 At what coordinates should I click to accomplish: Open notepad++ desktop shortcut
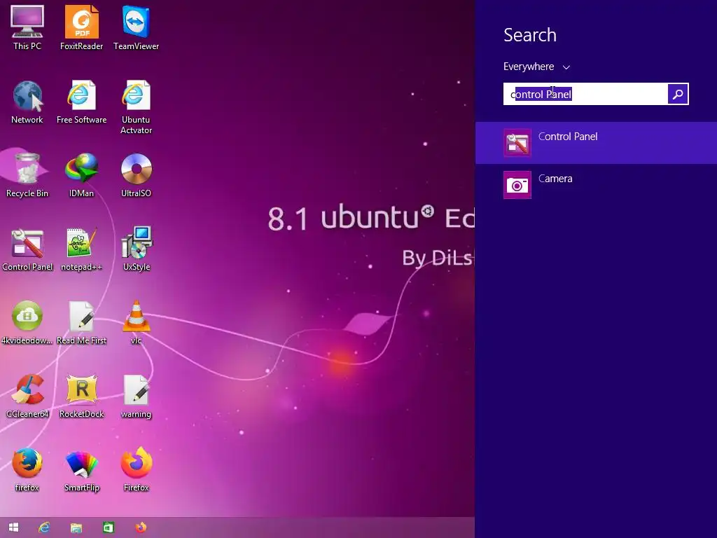(81, 249)
